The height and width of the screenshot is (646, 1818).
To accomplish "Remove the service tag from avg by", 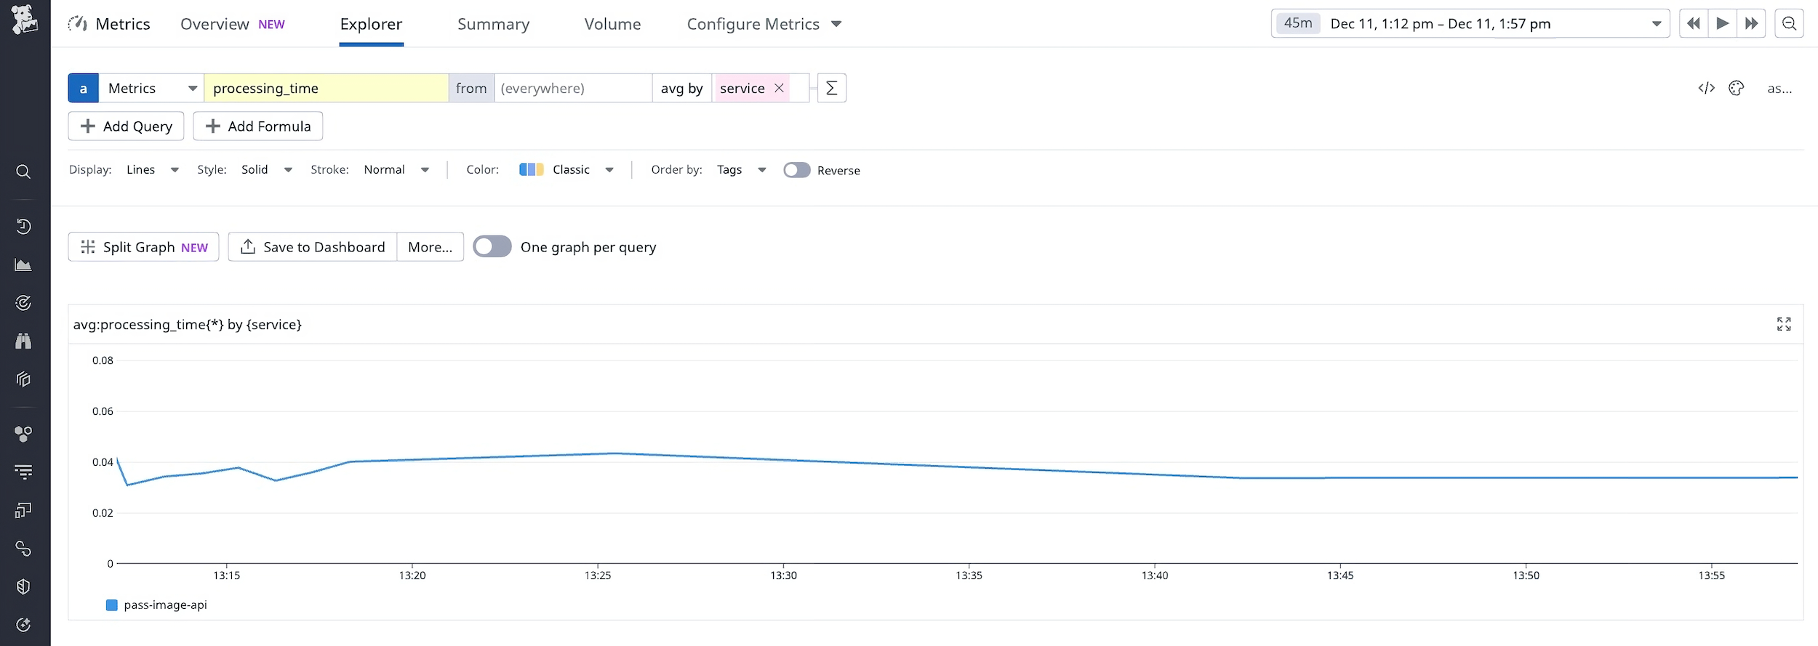I will click(779, 88).
